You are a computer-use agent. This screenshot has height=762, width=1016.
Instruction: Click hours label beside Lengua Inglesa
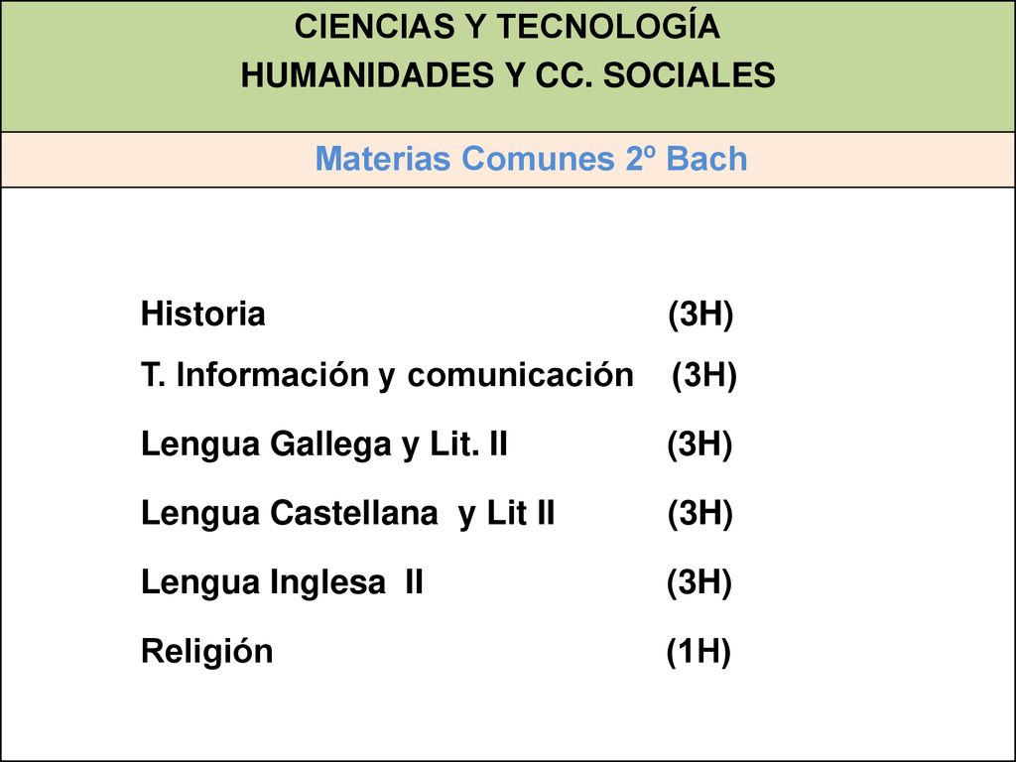pyautogui.click(x=699, y=583)
